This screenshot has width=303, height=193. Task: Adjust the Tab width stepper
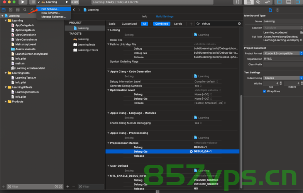[x=281, y=83]
